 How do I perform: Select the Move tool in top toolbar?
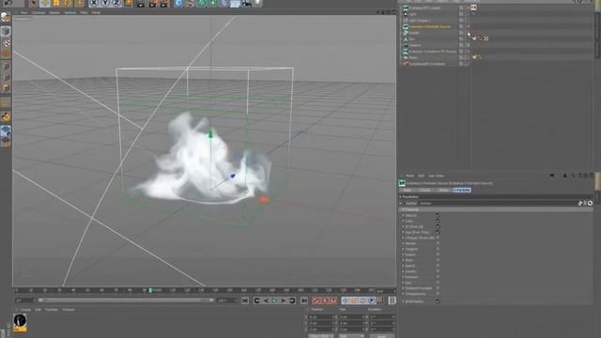[45, 4]
